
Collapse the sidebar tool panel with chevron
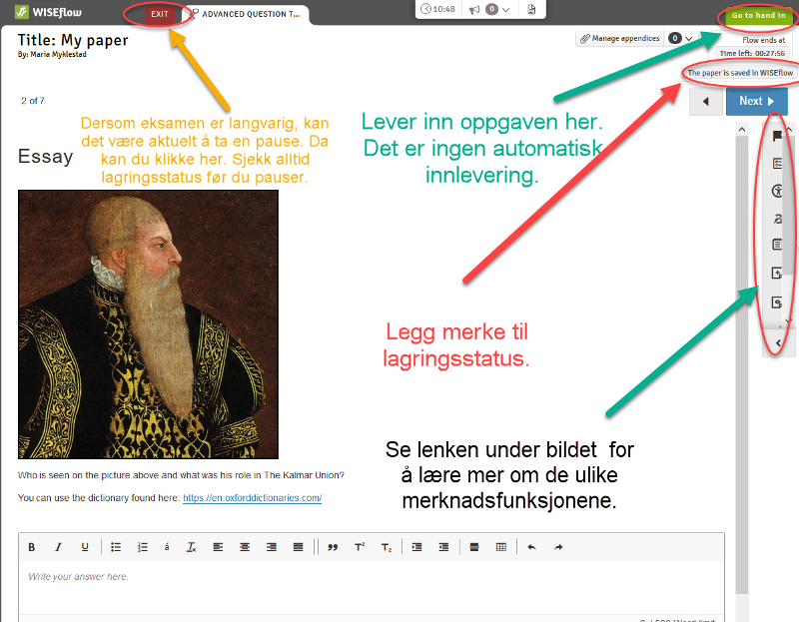778,343
